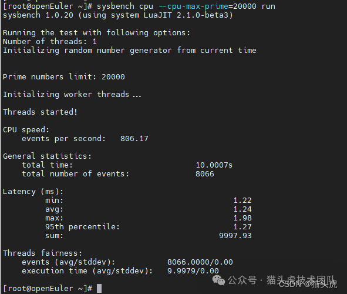Click the terminal cursor at the last prompt
Image resolution: width=347 pixels, height=294 pixels.
point(99,288)
